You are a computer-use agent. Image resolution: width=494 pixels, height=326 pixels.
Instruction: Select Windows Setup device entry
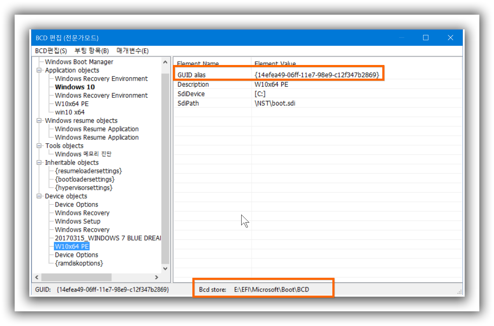point(78,221)
